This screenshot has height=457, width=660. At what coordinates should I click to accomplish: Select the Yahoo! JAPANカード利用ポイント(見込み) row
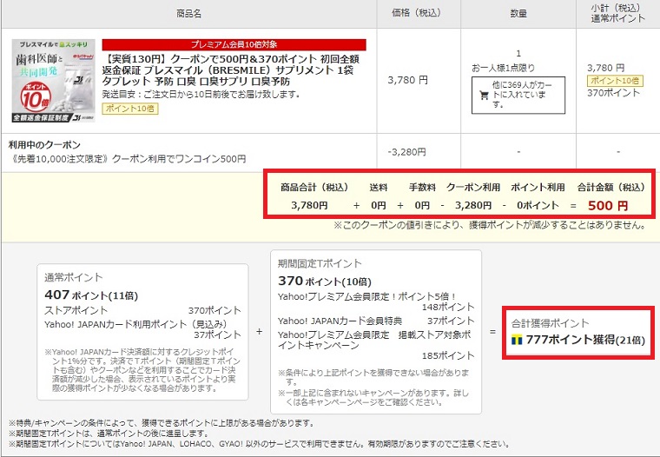142,329
